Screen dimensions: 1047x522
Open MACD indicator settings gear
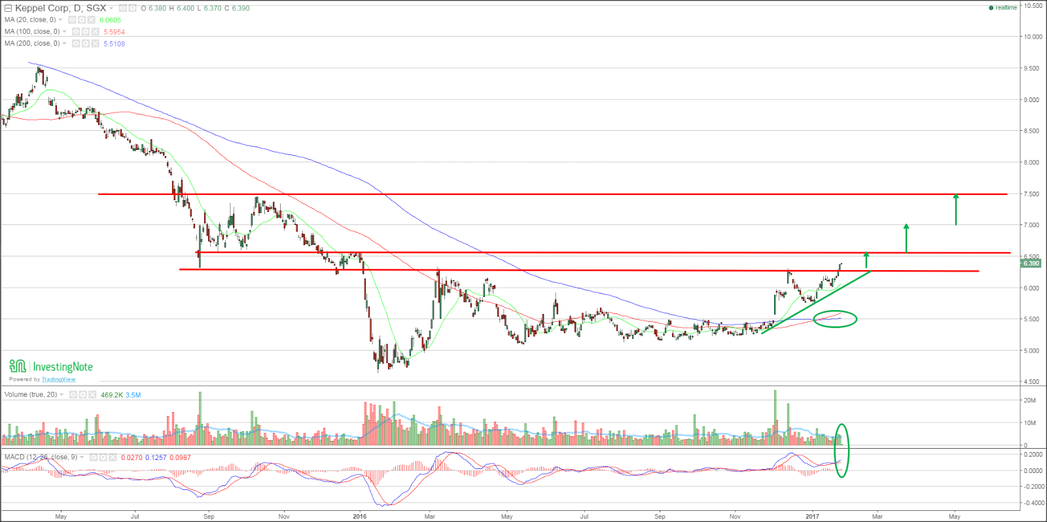(103, 457)
